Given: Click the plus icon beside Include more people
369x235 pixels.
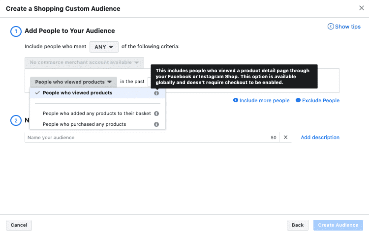Looking at the screenshot, I should pyautogui.click(x=236, y=100).
